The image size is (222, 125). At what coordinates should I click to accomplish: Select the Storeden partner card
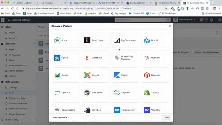click(x=95, y=108)
